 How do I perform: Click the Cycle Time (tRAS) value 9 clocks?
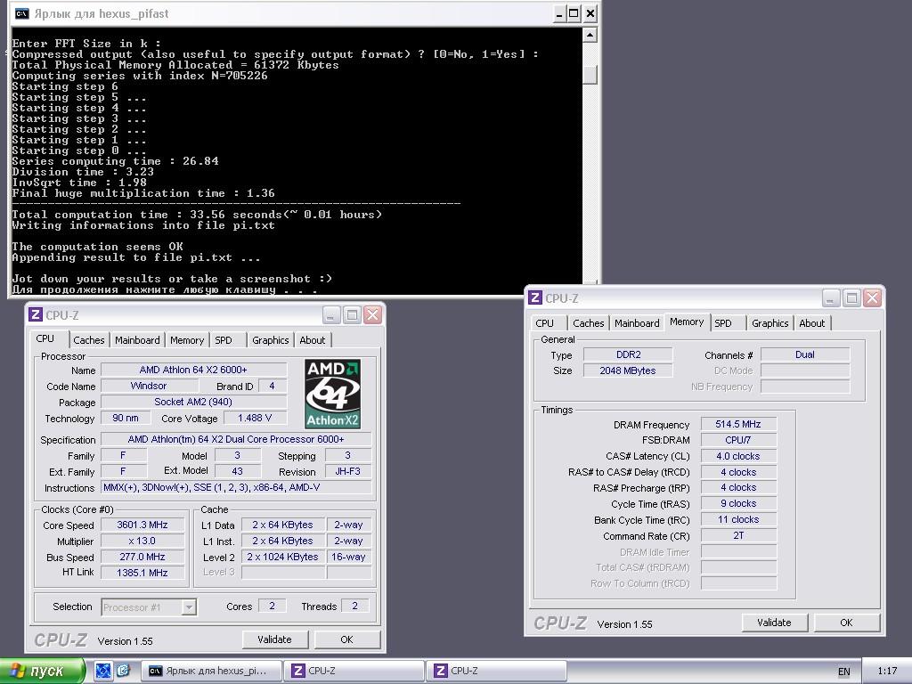click(x=738, y=504)
